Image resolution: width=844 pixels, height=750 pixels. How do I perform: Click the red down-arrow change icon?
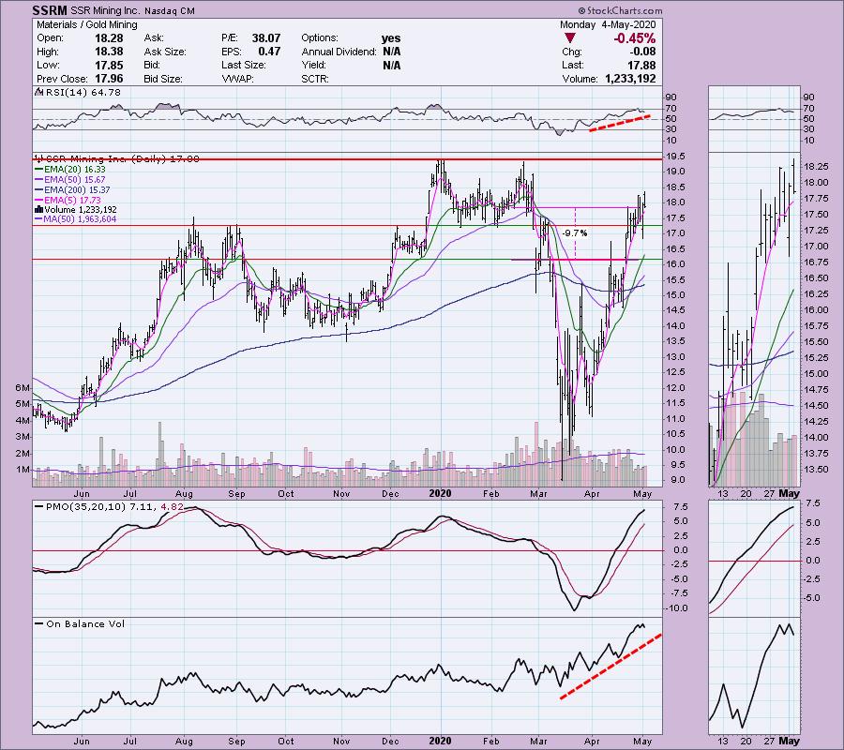click(x=570, y=38)
